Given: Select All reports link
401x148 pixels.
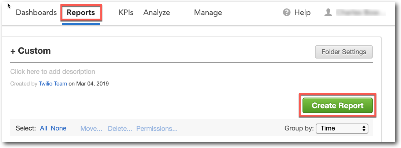Looking at the screenshot, I should (x=44, y=128).
